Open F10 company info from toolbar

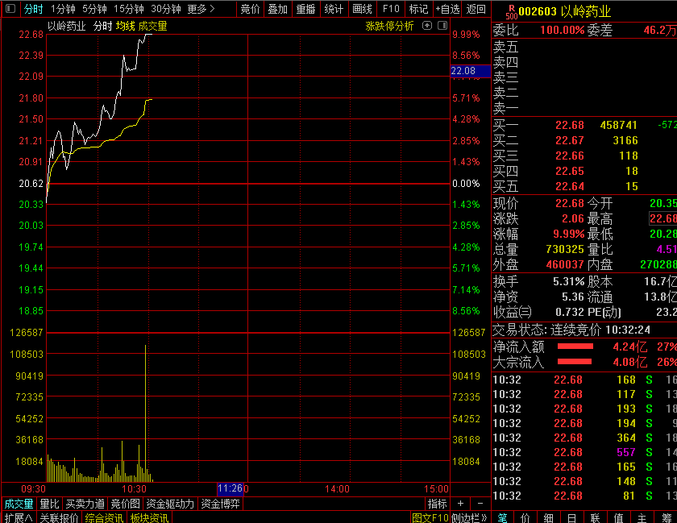click(391, 9)
